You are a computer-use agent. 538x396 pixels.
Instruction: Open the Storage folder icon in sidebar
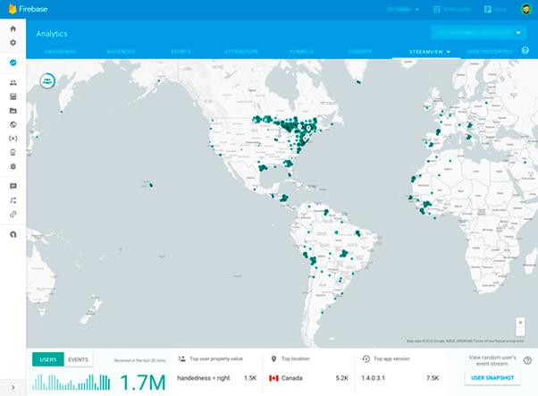tap(13, 110)
